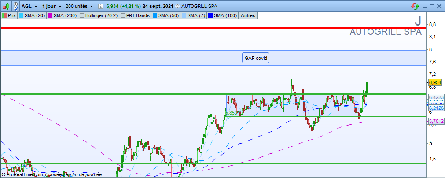
Task: Click the chain-link group icon with checkmark
Action: (16, 6)
